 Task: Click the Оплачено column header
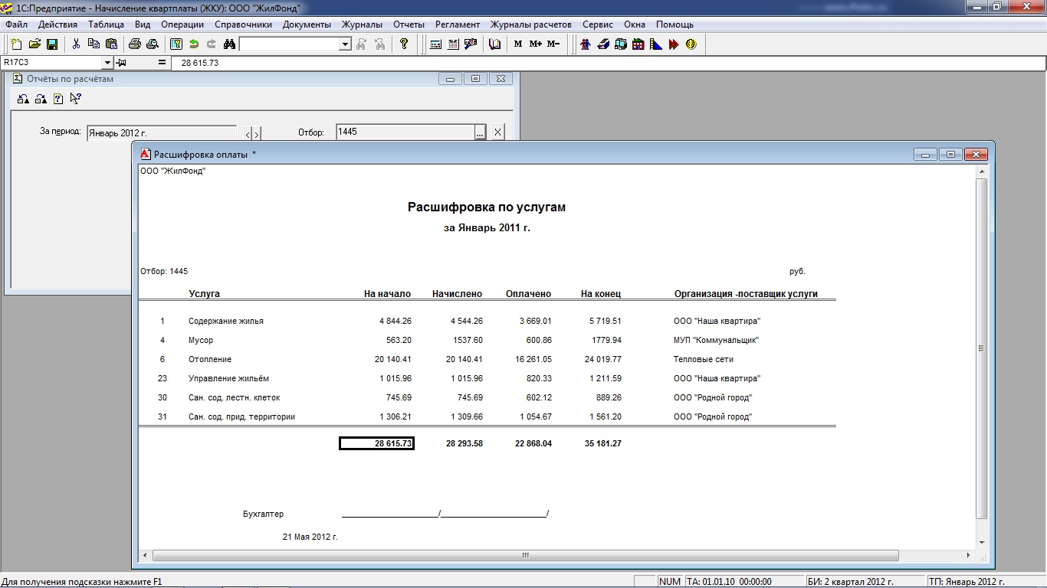[528, 294]
